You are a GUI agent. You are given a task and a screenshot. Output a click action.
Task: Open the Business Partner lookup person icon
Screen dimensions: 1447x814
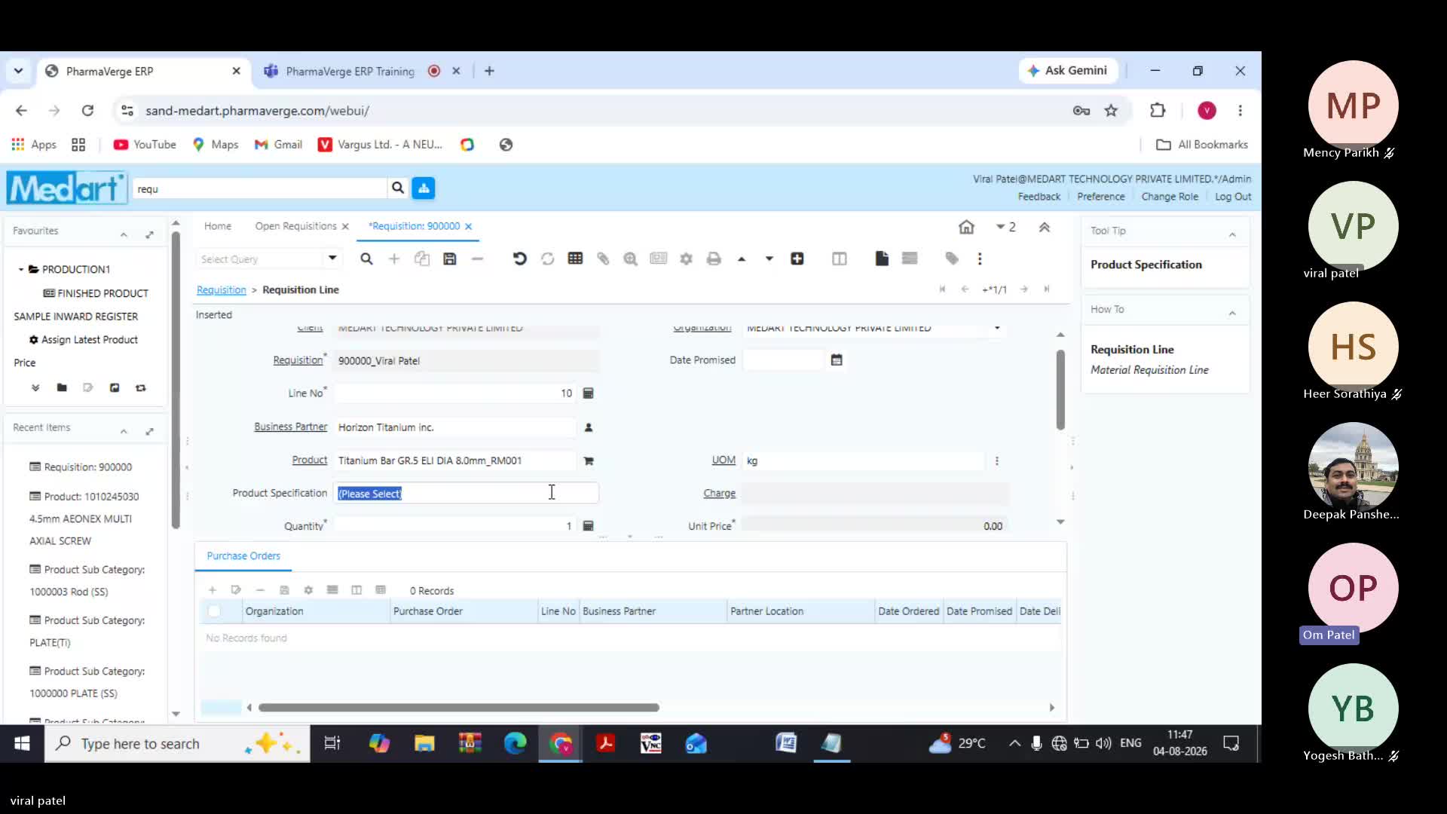click(x=589, y=427)
